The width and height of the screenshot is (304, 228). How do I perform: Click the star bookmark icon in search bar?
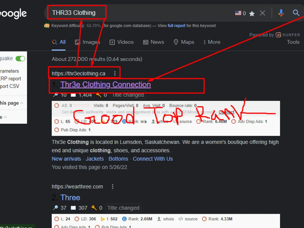point(252,14)
